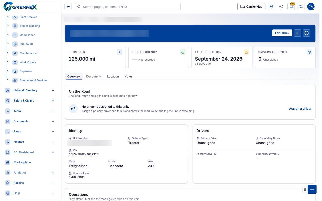Expand the Safety & Claims section
The height and width of the screenshot is (201, 322).
pyautogui.click(x=53, y=101)
